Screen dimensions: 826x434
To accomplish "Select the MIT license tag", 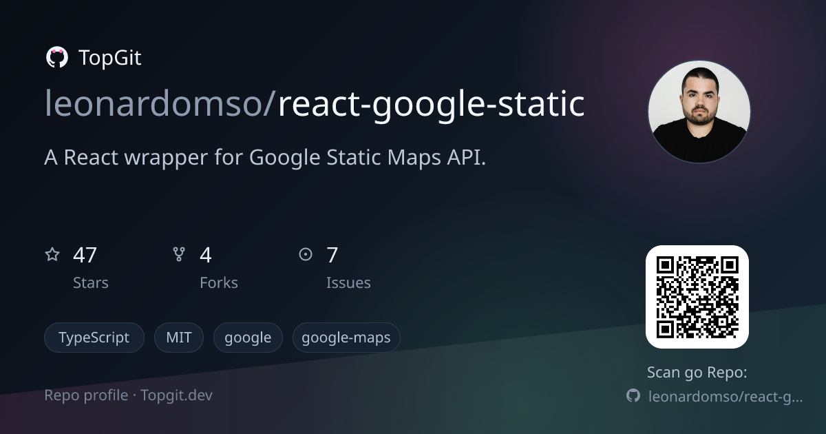I will 179,338.
